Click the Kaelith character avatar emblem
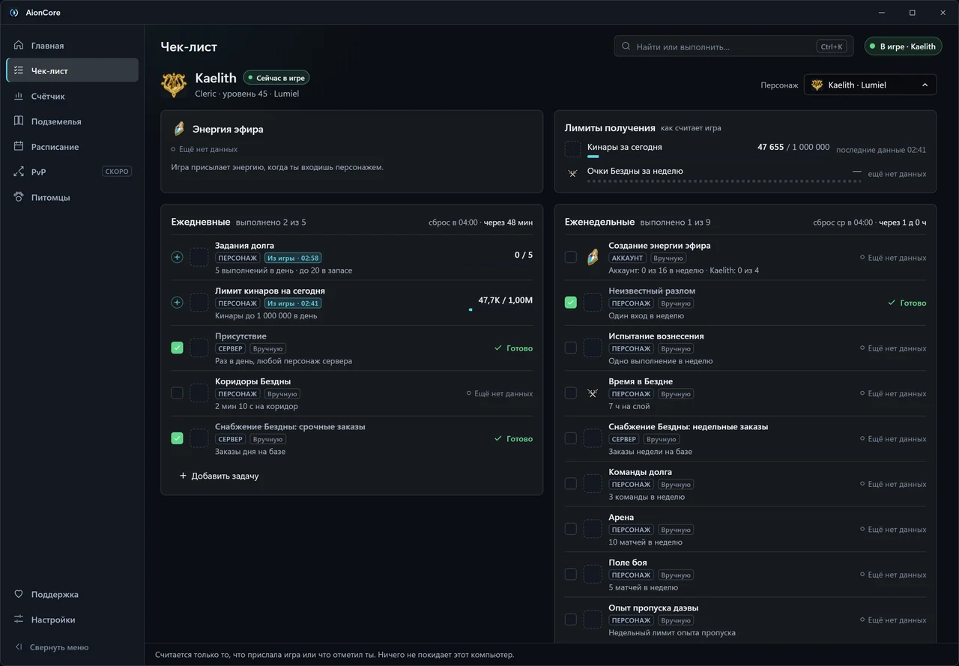The height and width of the screenshot is (666, 959). click(174, 85)
